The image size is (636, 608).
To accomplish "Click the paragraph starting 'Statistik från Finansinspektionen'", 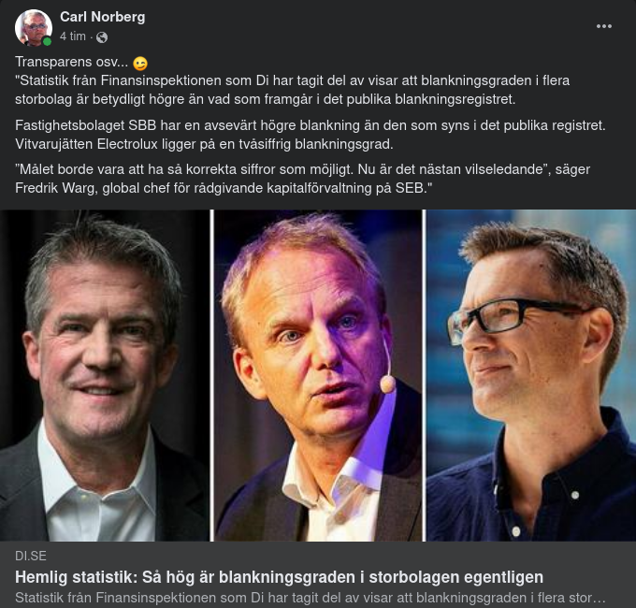I will point(292,90).
